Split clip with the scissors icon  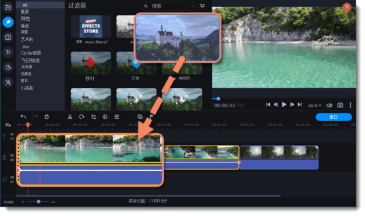click(70, 117)
